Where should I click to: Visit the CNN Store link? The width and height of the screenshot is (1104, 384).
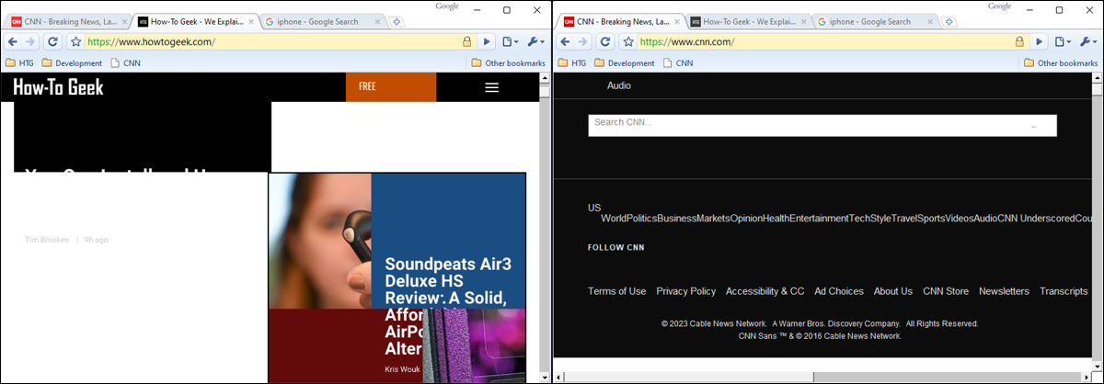[x=946, y=291]
